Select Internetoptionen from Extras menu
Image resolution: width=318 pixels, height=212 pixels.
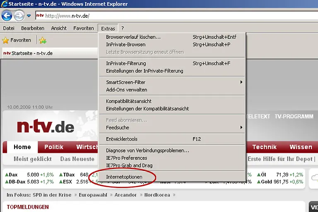coord(124,177)
